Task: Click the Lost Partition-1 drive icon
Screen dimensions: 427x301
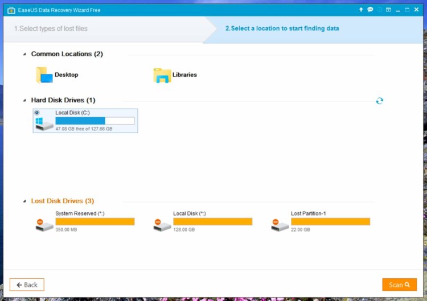Action: [x=280, y=225]
